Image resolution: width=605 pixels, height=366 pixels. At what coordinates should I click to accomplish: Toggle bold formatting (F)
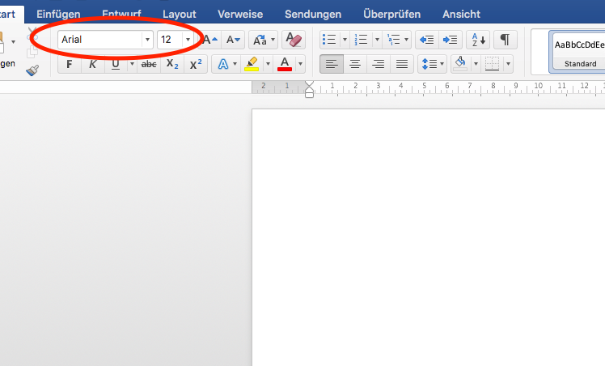[x=70, y=64]
